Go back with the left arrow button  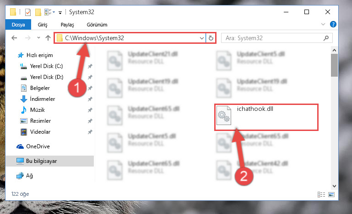coord(14,38)
